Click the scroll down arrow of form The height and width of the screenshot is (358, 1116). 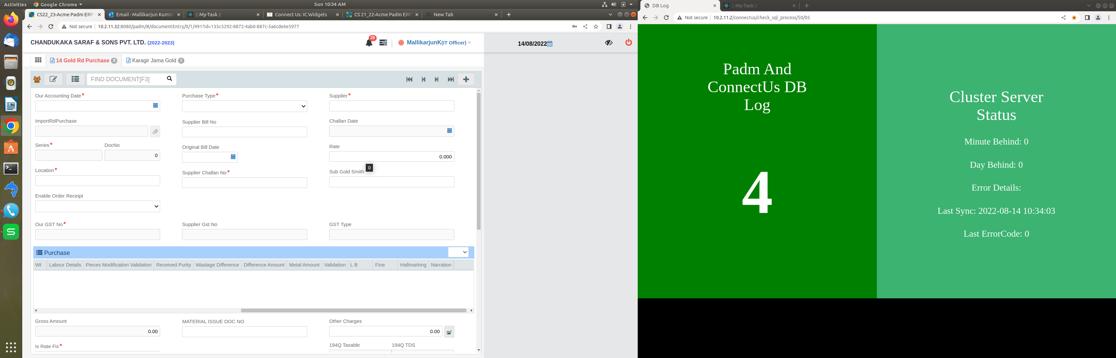pyautogui.click(x=479, y=350)
